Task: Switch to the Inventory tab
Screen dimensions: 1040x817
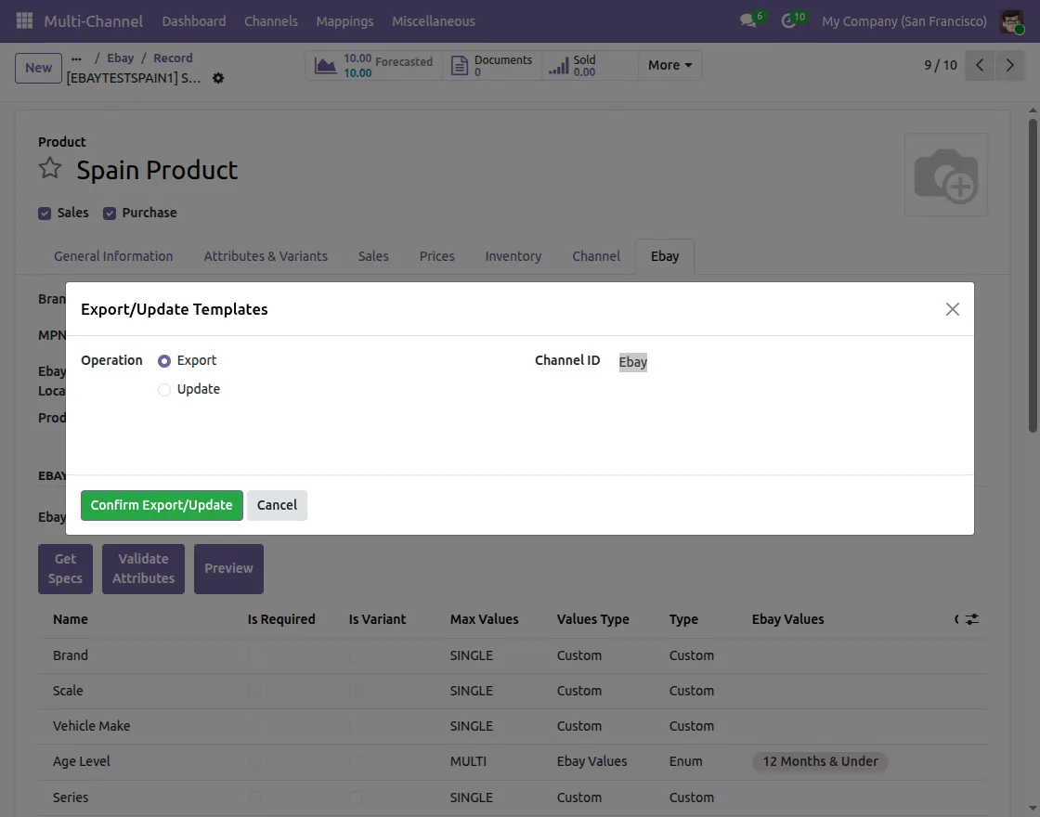Action: point(513,256)
